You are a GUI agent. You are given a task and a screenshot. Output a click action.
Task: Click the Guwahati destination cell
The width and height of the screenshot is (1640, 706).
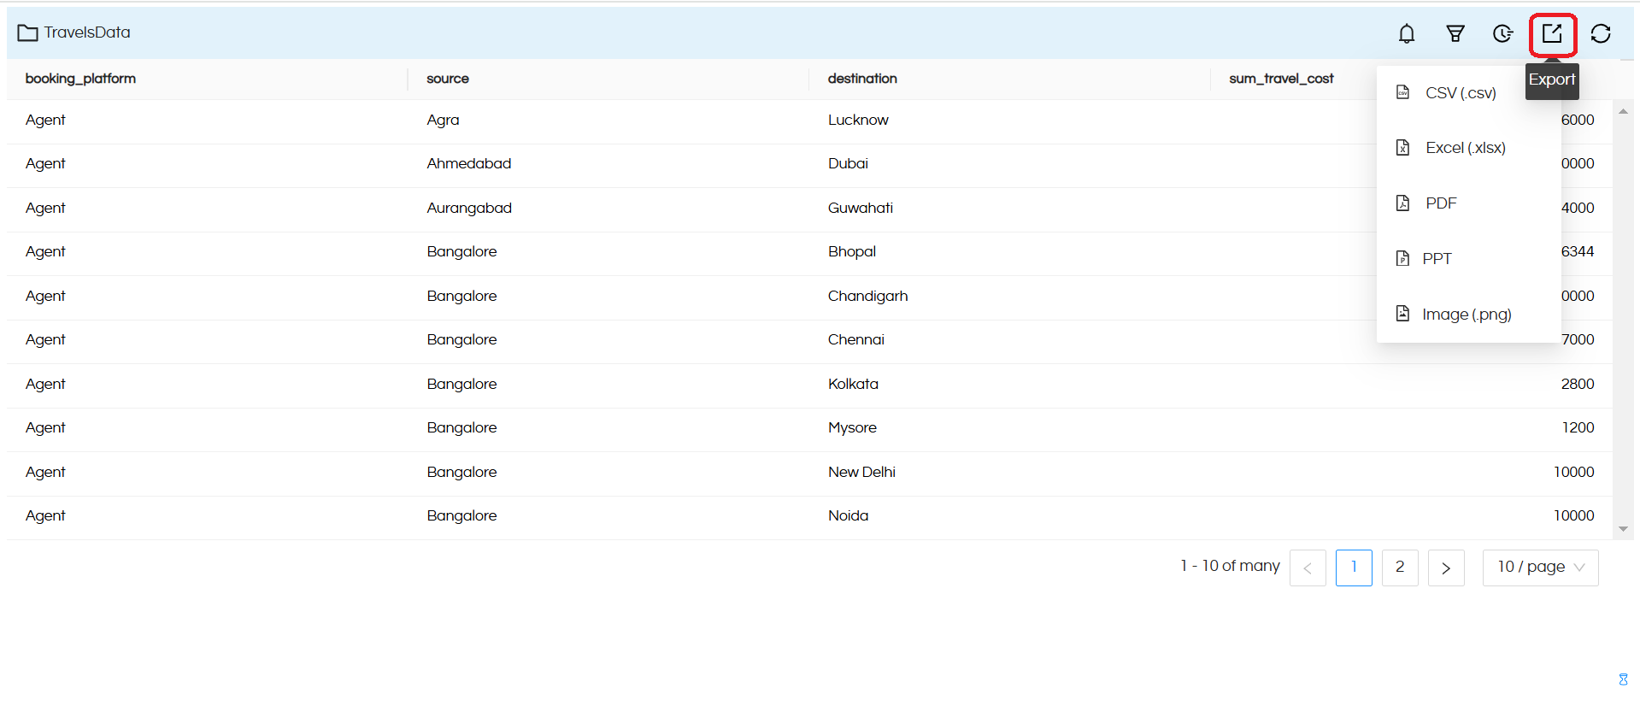click(x=861, y=208)
